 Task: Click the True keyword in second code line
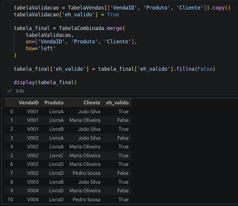coord(113,15)
